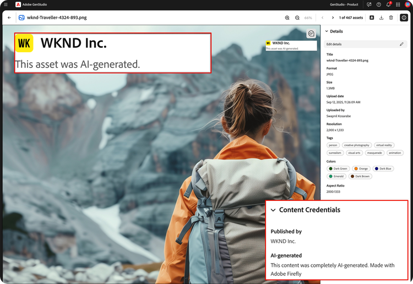Click the aspect ratio value 2000:1333
The width and height of the screenshot is (413, 284).
[333, 192]
